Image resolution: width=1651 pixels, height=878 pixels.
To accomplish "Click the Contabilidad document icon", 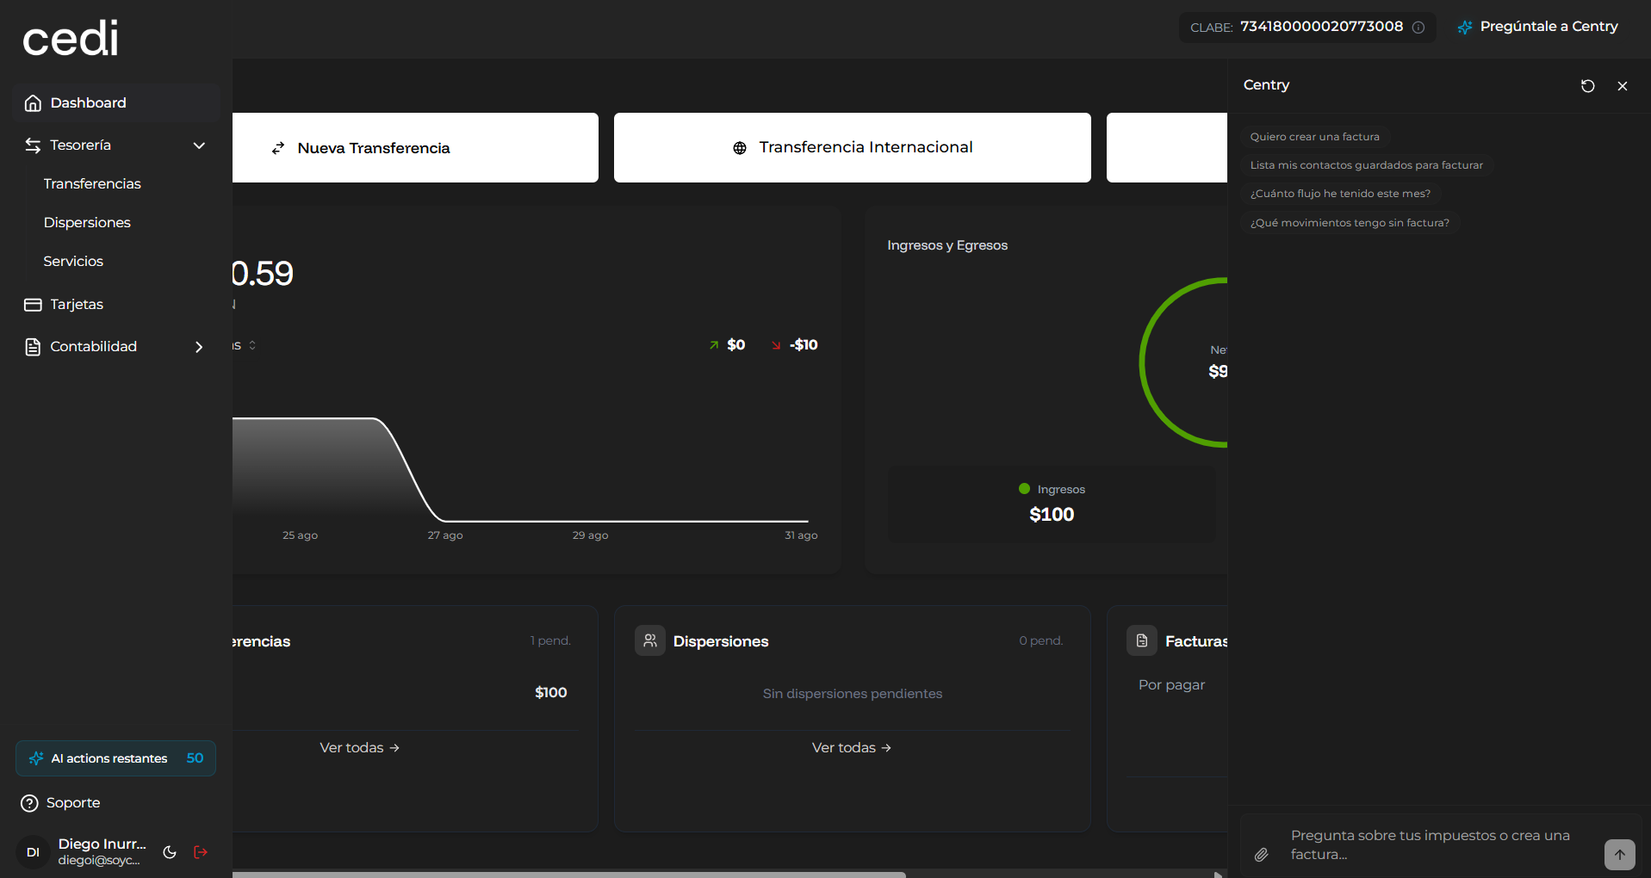I will click(x=33, y=347).
